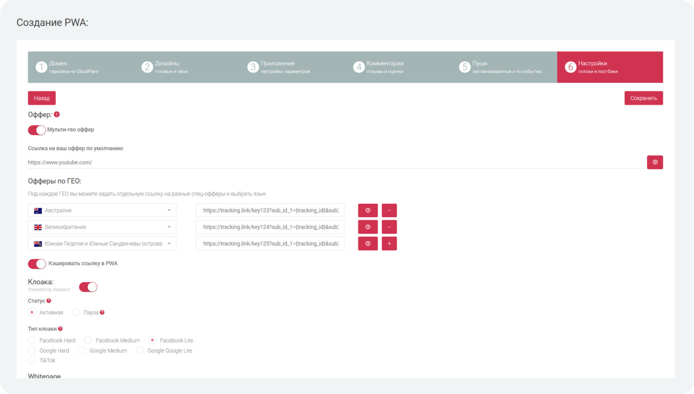
Task: Turn off the Клоака switch
Action: (x=88, y=287)
